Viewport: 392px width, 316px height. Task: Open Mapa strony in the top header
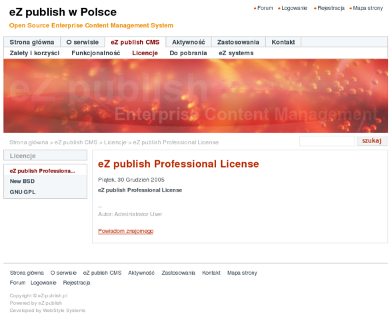(368, 8)
